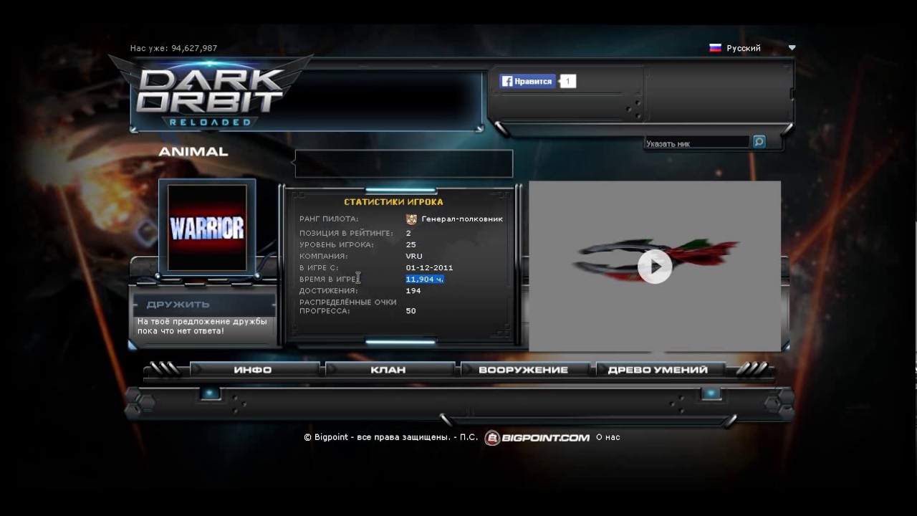
Task: Select the Русский language label
Action: (744, 48)
